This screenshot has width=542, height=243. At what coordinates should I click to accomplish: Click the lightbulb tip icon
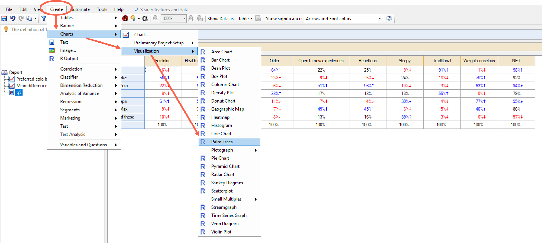pos(6,29)
